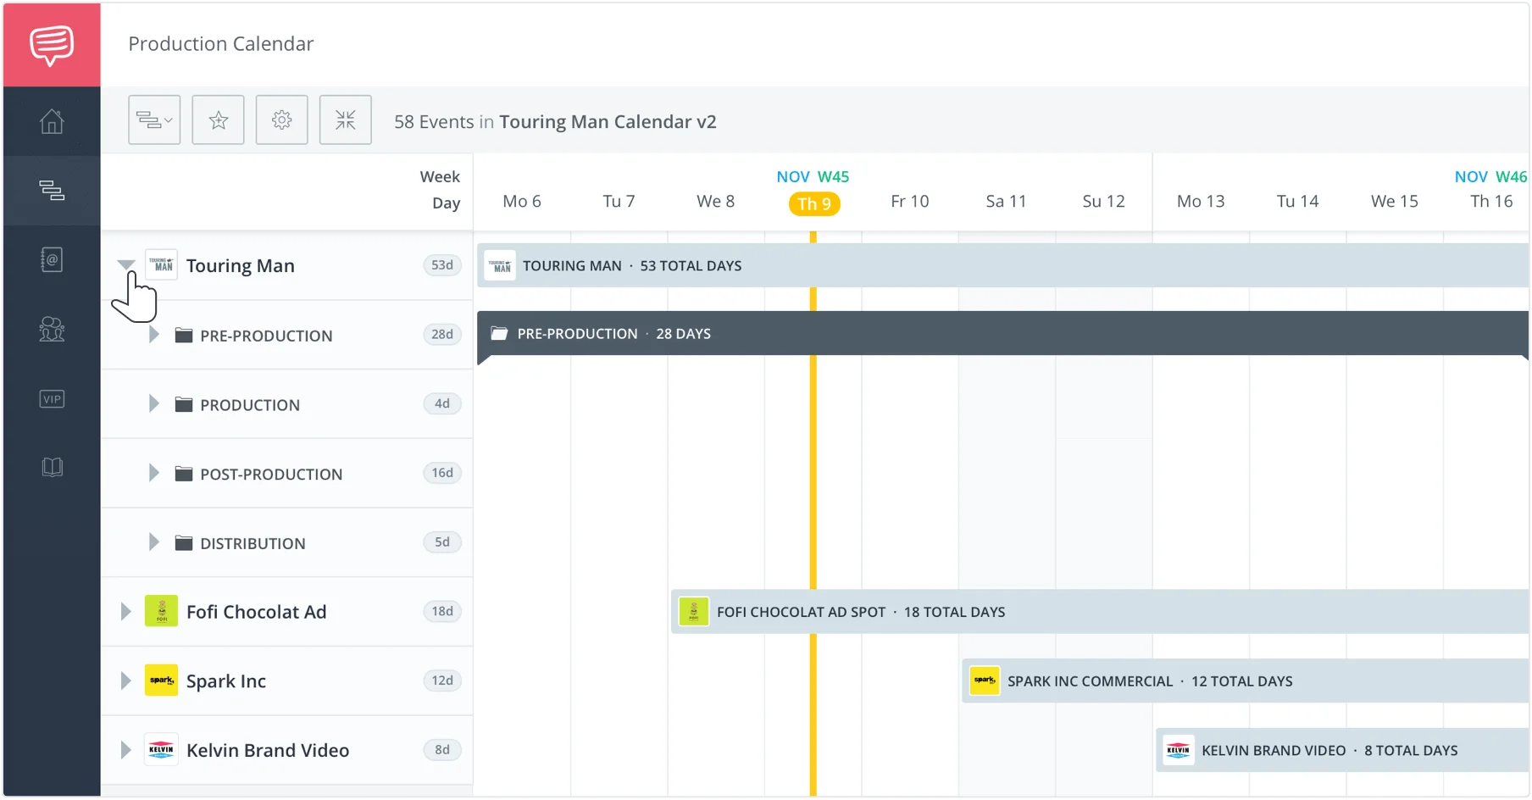
Task: Select the Touring Man row label
Action: [x=241, y=266]
